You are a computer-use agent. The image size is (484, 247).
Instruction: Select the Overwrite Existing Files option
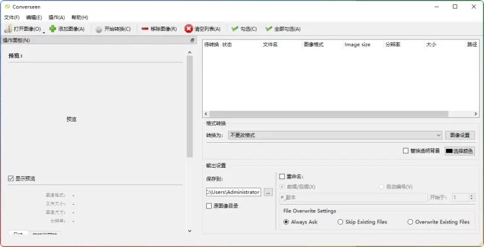pos(410,222)
